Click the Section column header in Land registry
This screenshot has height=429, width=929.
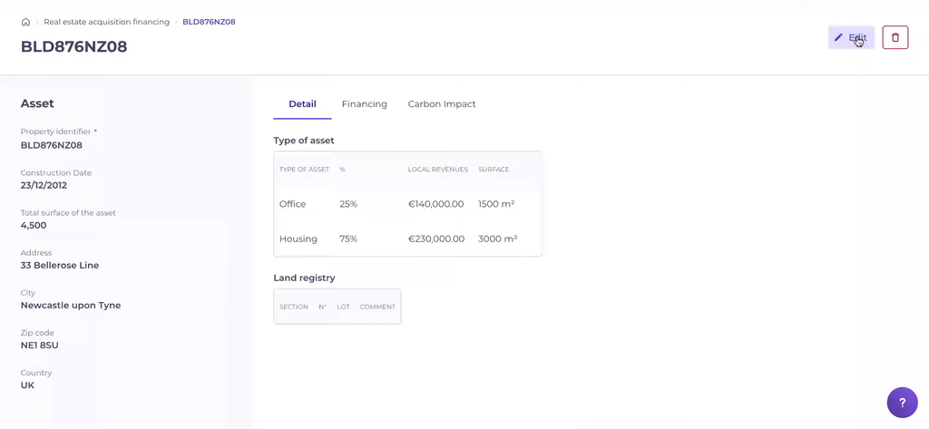pos(293,307)
